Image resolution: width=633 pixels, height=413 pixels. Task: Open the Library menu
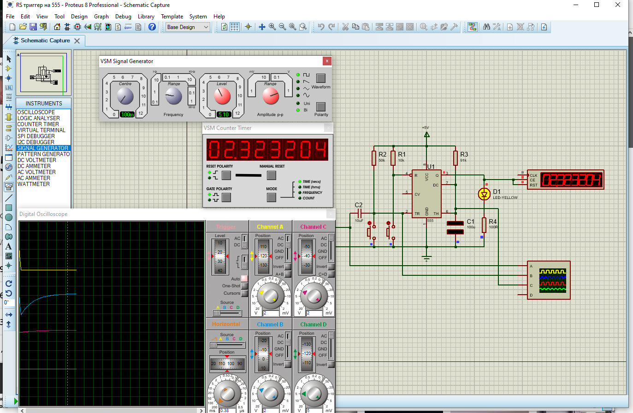click(x=146, y=16)
